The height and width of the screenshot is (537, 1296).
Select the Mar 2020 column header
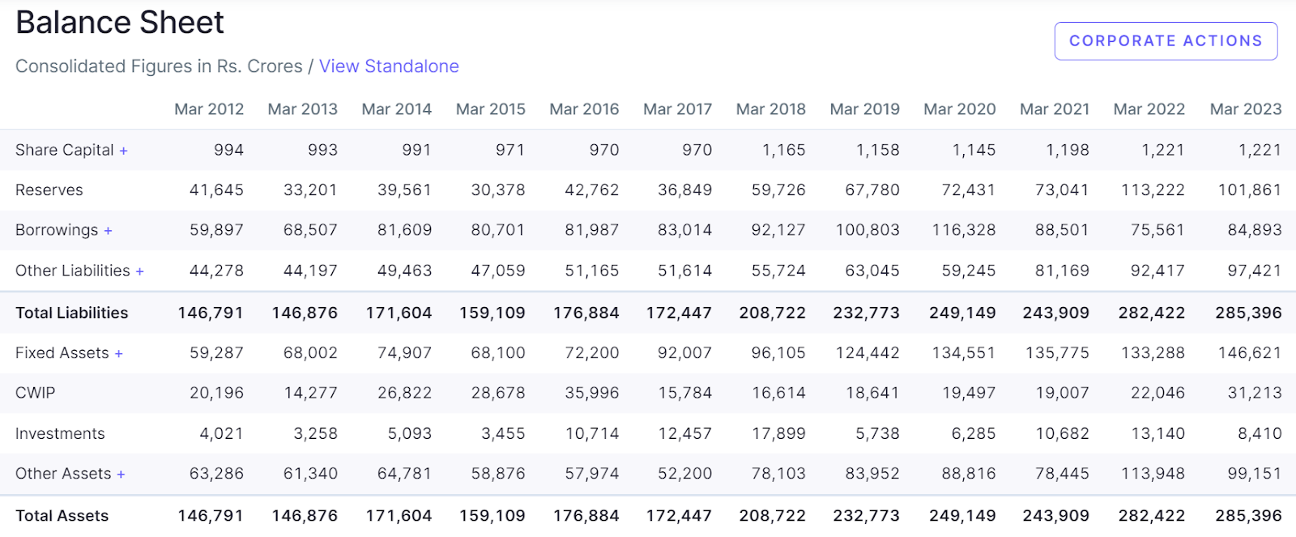(x=960, y=109)
